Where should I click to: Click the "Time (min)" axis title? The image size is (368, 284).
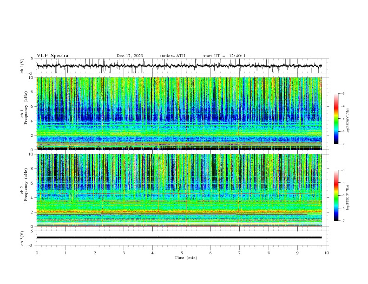pyautogui.click(x=186, y=258)
